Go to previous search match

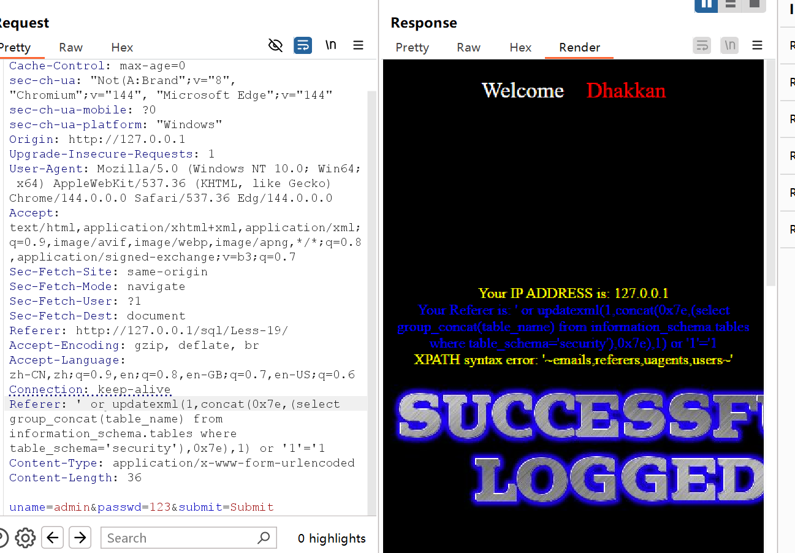point(53,538)
